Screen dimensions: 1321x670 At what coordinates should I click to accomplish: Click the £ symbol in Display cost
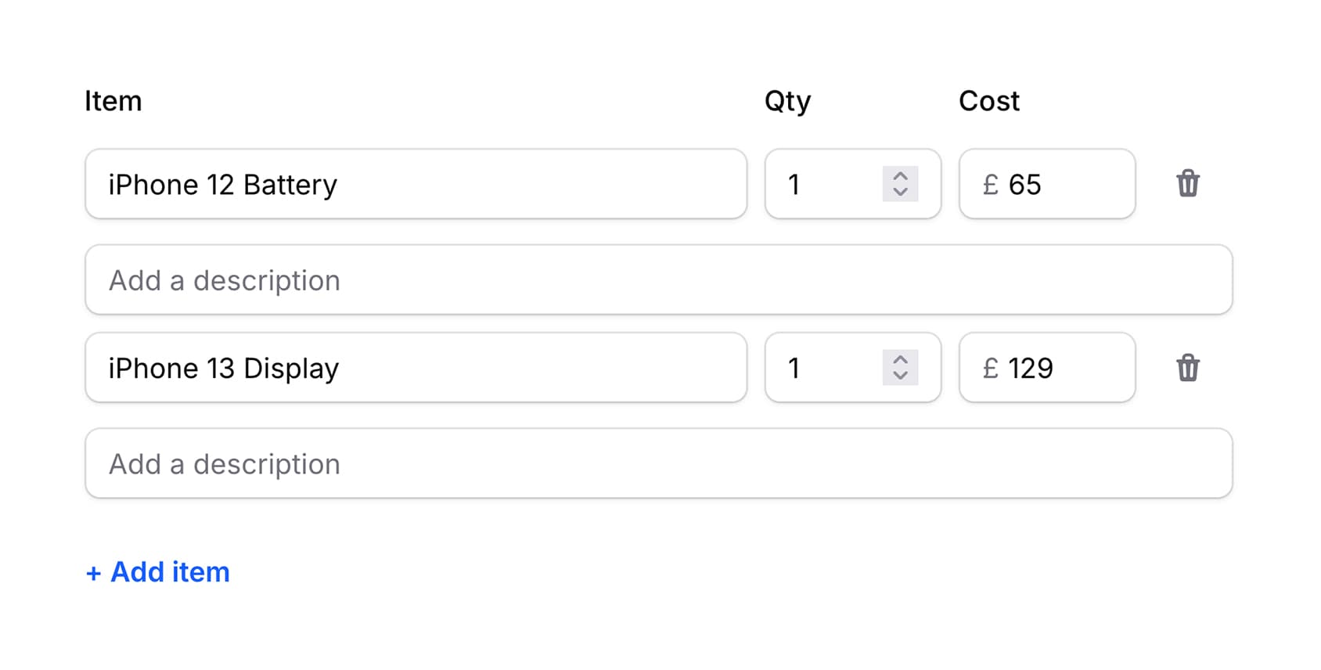[990, 368]
